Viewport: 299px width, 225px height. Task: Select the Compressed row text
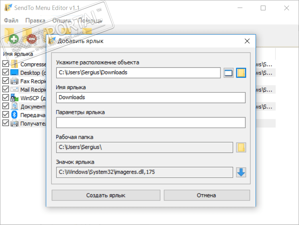33,64
